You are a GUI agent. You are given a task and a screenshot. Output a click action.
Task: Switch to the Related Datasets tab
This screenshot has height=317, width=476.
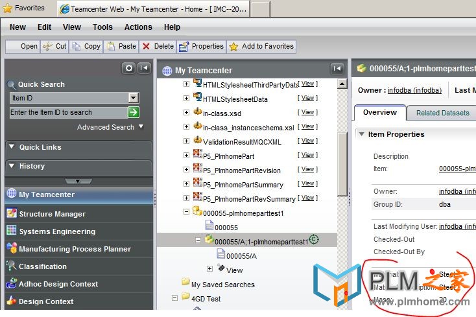(x=443, y=113)
